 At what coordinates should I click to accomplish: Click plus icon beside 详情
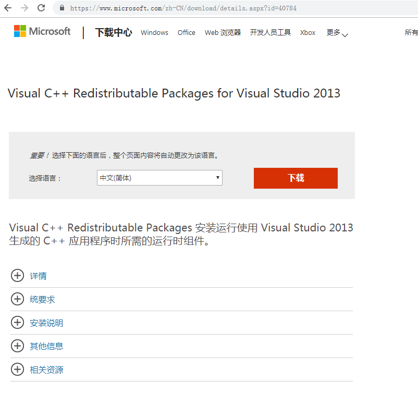tap(17, 276)
